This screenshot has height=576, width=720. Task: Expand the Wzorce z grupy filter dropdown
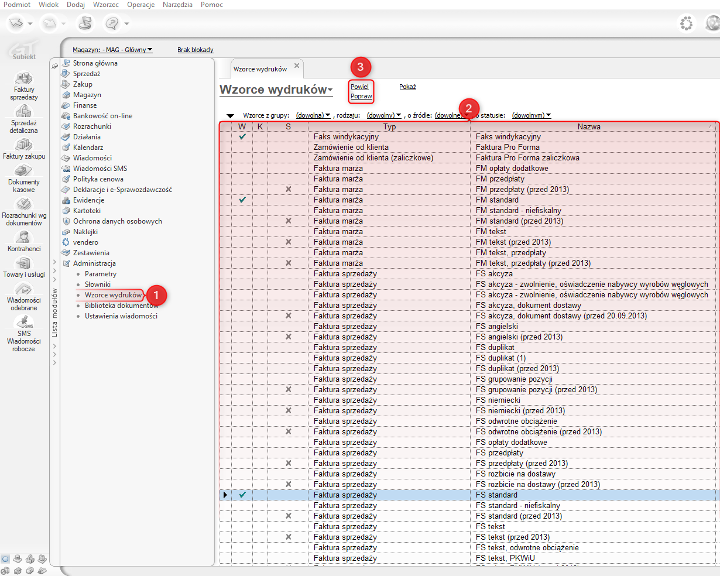click(x=313, y=116)
